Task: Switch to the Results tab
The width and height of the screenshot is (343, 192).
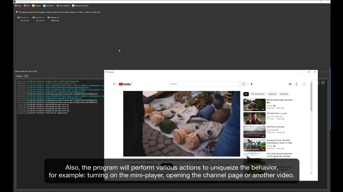Action: click(x=19, y=76)
